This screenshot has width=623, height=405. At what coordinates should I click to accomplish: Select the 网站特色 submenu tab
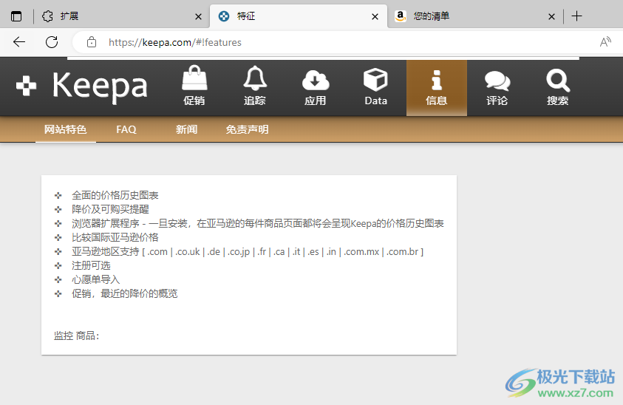66,129
